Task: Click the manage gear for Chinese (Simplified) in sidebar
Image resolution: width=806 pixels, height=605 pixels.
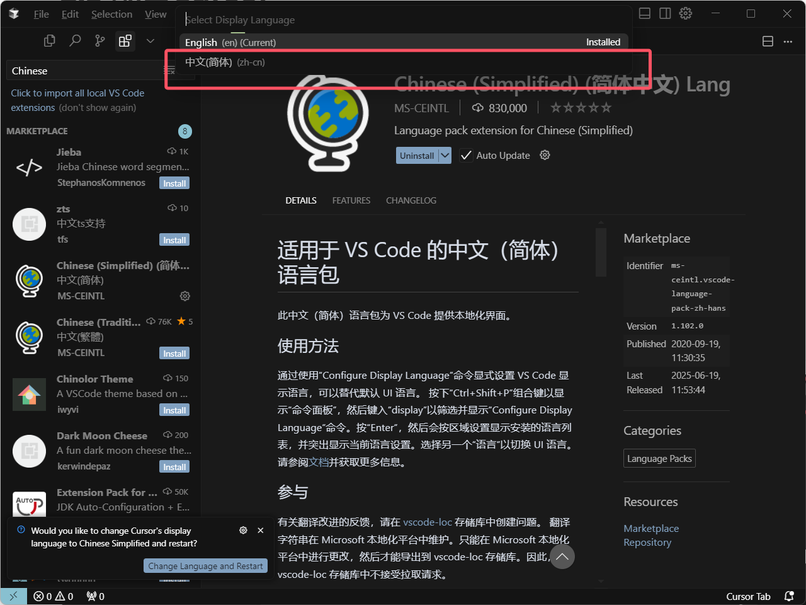Action: (184, 296)
